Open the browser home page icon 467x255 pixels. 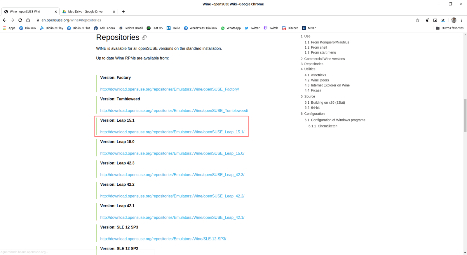(x=28, y=20)
